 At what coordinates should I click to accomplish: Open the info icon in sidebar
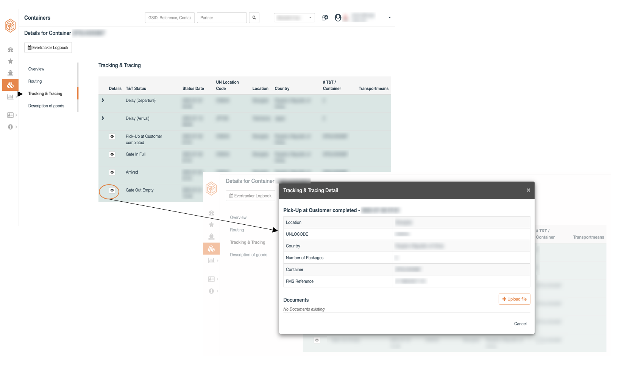tap(10, 127)
